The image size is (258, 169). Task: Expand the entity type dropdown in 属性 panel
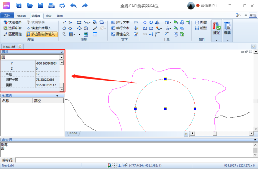click(62, 57)
